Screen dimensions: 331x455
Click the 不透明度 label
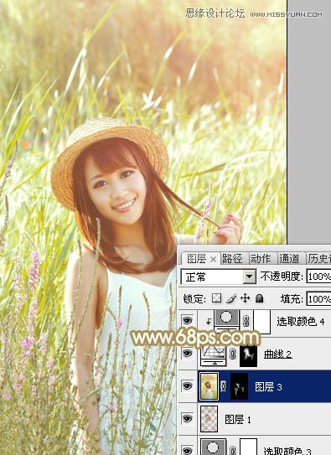[x=282, y=277]
